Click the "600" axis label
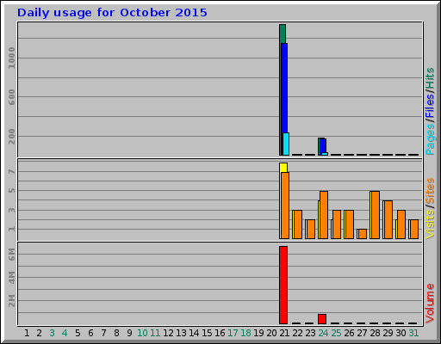 point(11,97)
